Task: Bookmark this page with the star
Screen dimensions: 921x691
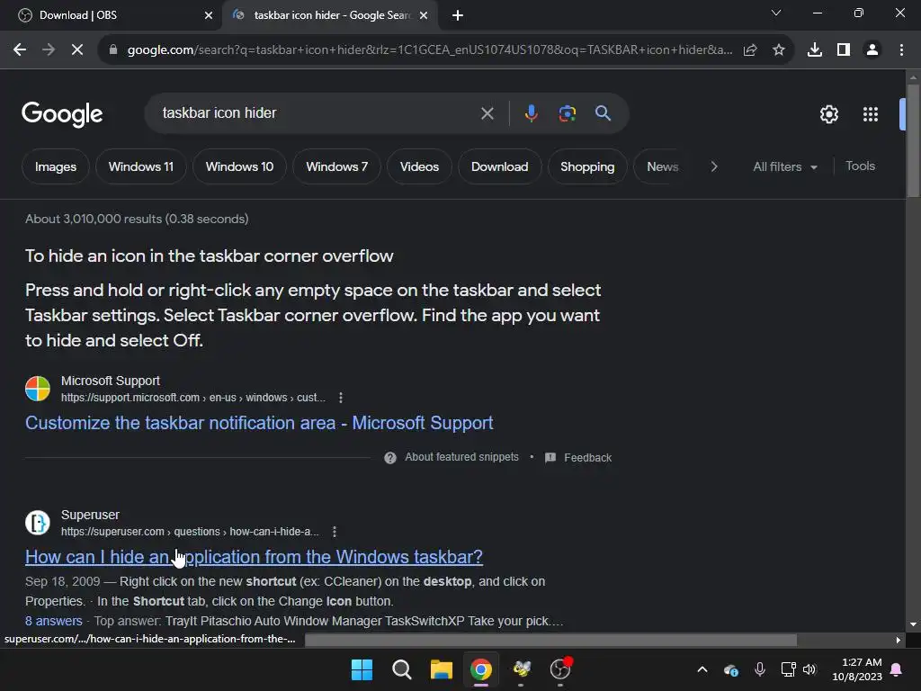Action: click(779, 50)
